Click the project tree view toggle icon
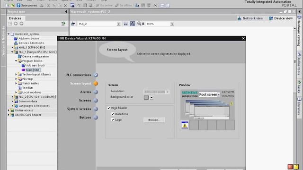This screenshot has width=303, height=170. pos(63,24)
